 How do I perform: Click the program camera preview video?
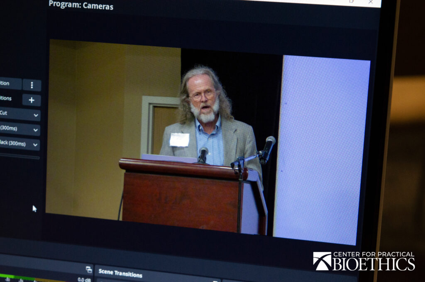point(208,142)
